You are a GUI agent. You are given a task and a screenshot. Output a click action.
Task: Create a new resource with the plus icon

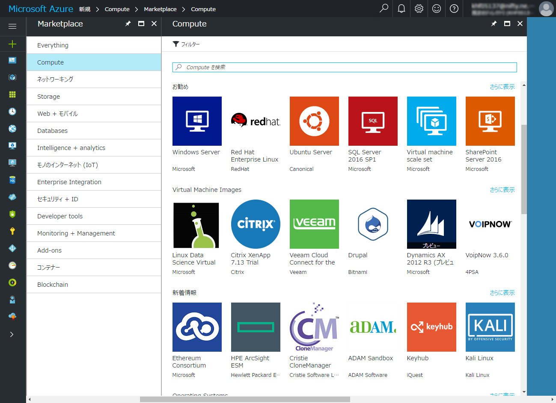(12, 44)
